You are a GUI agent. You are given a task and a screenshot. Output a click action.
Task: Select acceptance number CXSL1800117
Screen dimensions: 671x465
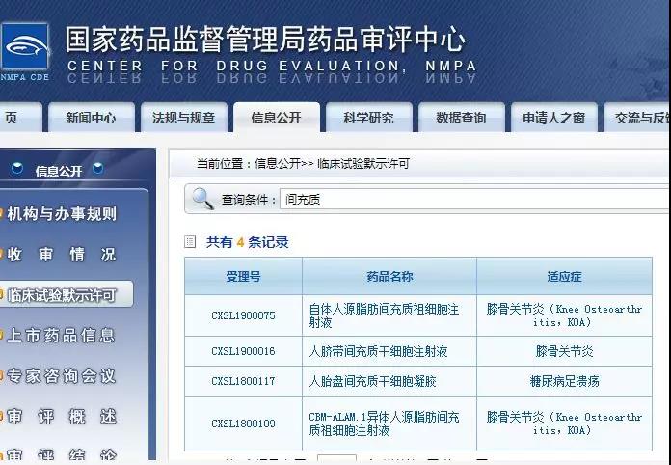(243, 381)
